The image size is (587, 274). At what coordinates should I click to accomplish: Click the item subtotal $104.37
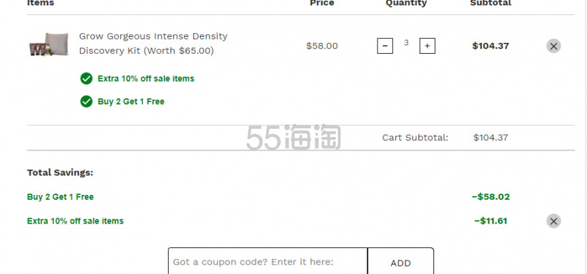coord(490,46)
